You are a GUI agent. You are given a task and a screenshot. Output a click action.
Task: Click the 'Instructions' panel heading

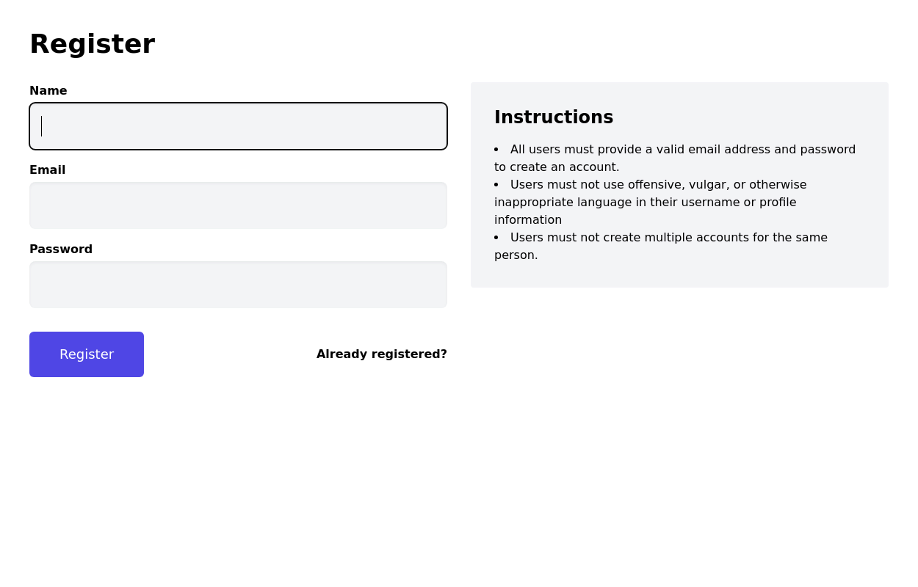click(553, 117)
